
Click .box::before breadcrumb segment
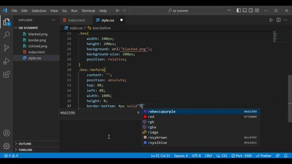click(x=101, y=28)
